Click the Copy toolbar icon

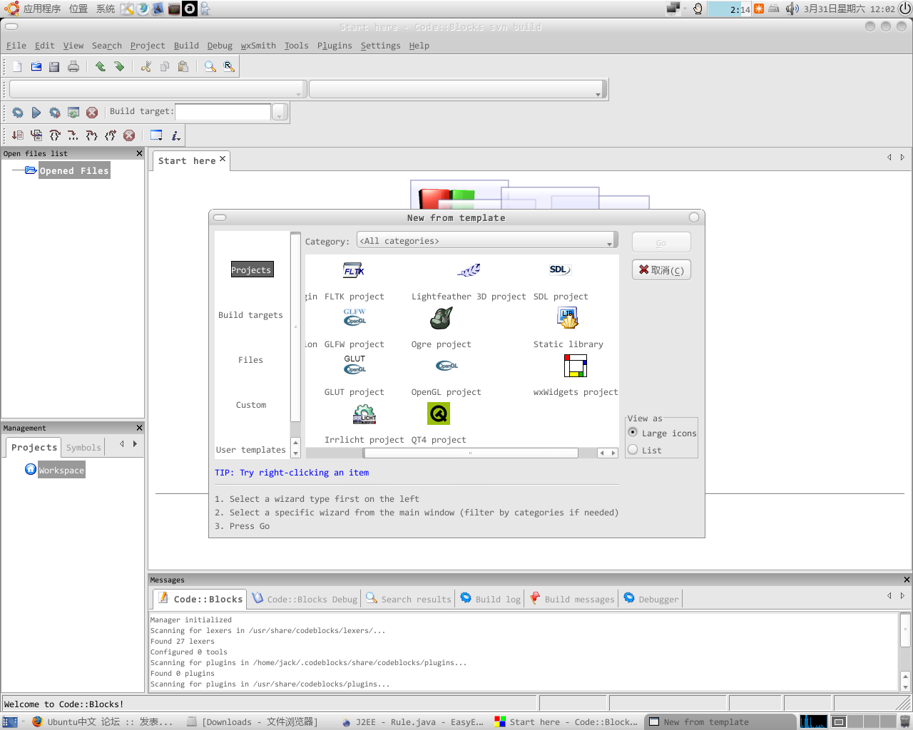(x=165, y=66)
